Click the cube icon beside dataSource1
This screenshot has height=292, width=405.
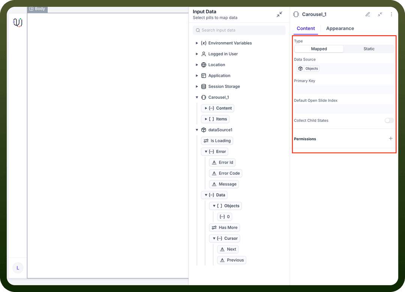point(204,130)
